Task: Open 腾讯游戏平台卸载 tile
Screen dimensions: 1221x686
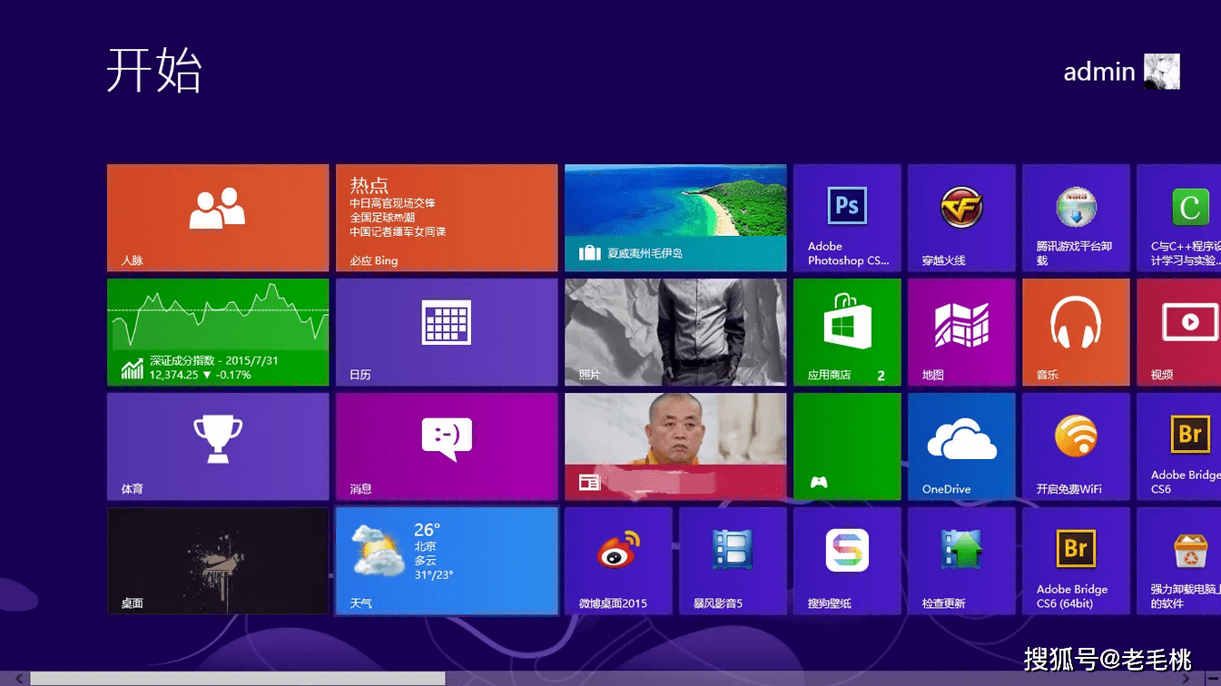Action: click(x=1076, y=218)
